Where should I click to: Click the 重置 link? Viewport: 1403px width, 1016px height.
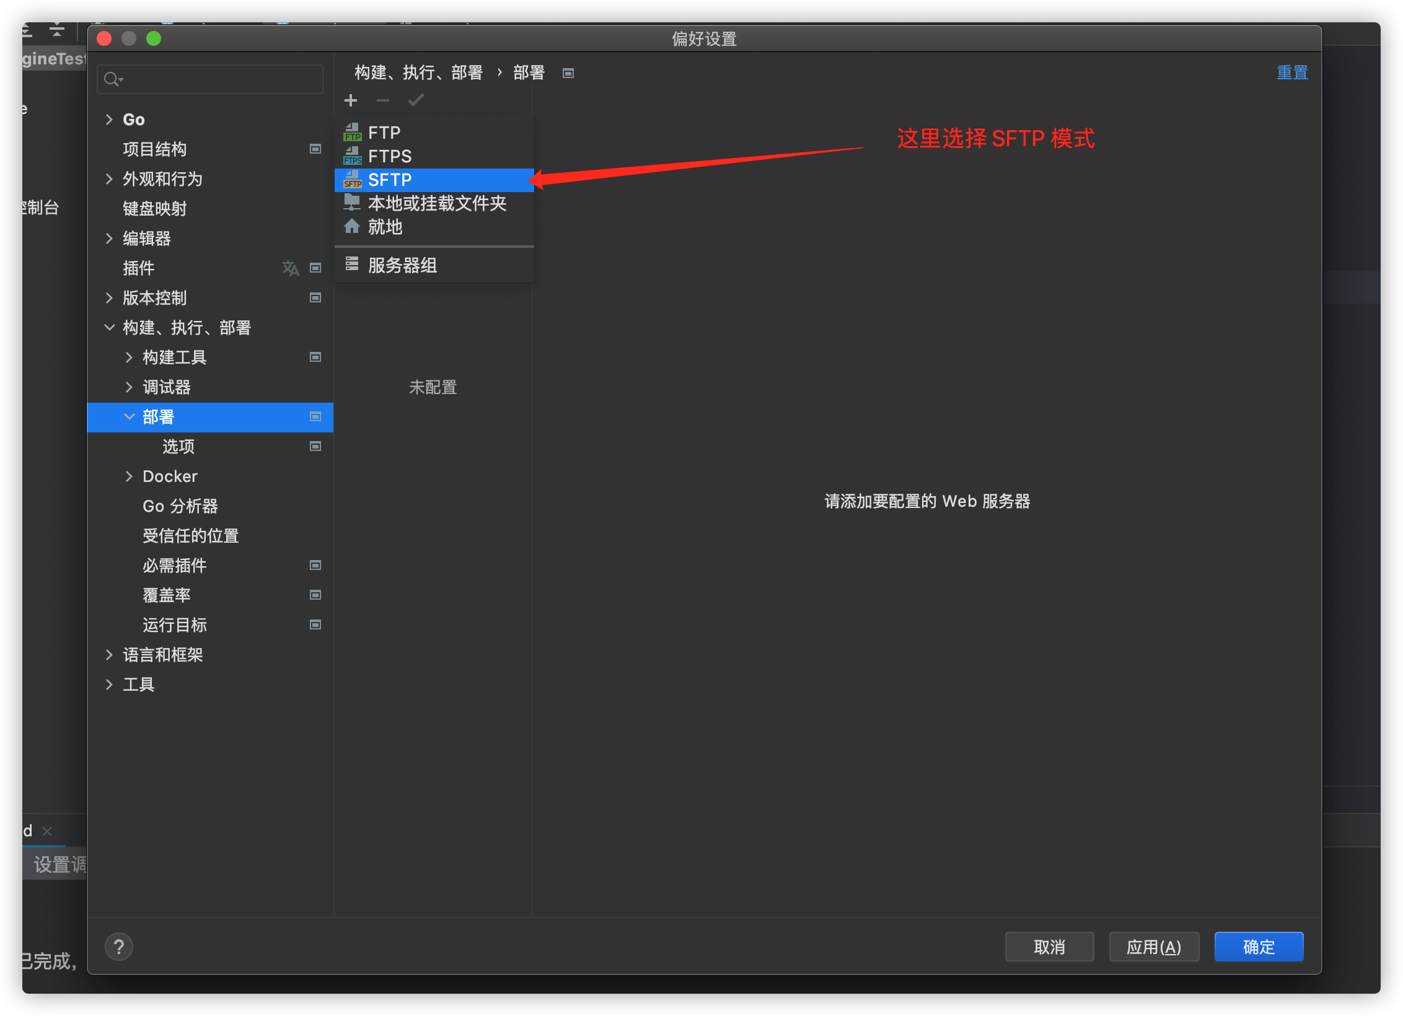(1292, 73)
